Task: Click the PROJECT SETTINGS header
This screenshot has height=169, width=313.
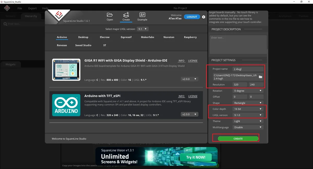Action: click(223, 60)
